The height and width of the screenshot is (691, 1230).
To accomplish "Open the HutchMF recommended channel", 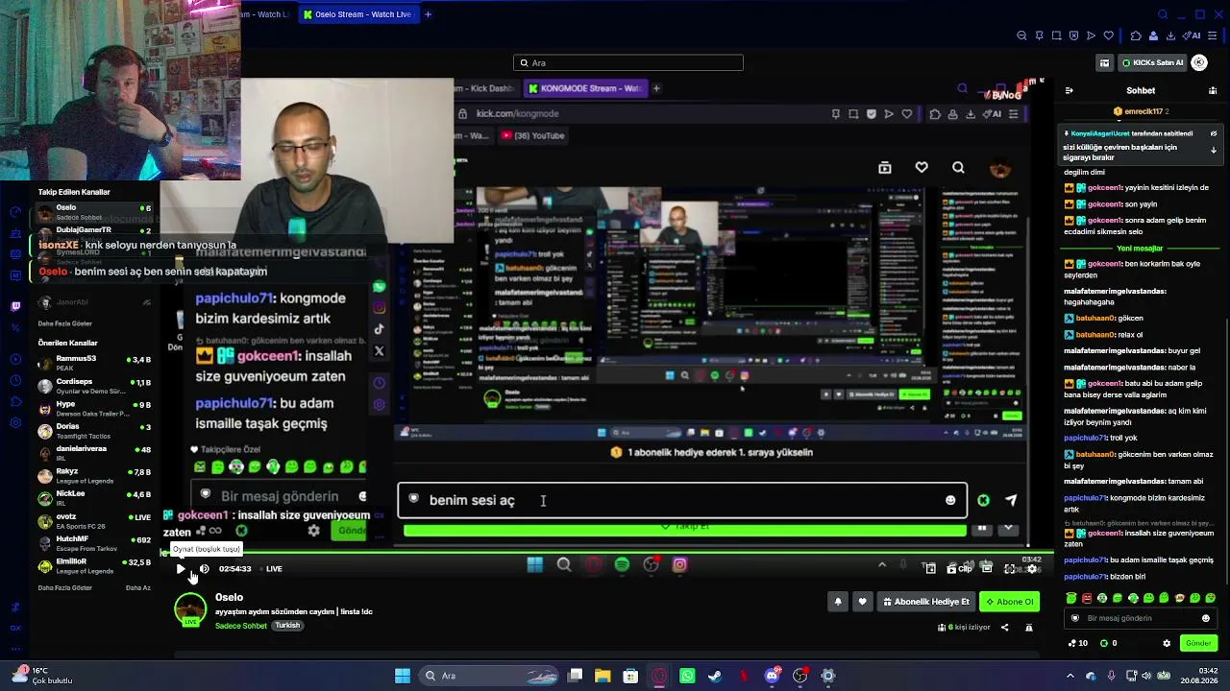I will pos(94,543).
